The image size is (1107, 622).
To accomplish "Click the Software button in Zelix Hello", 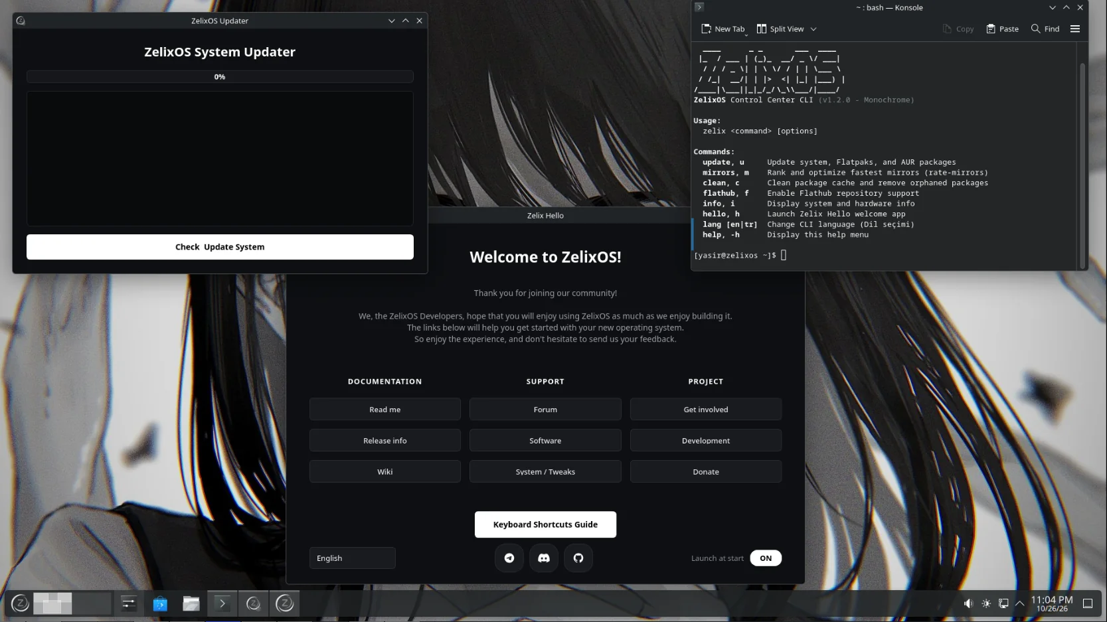I will (x=545, y=441).
